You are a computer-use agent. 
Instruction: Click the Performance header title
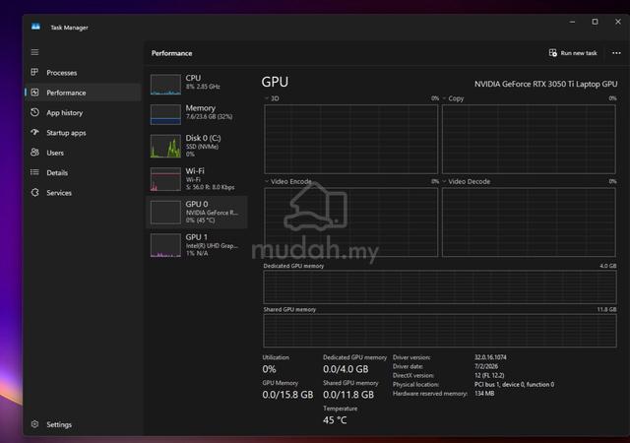pos(171,53)
